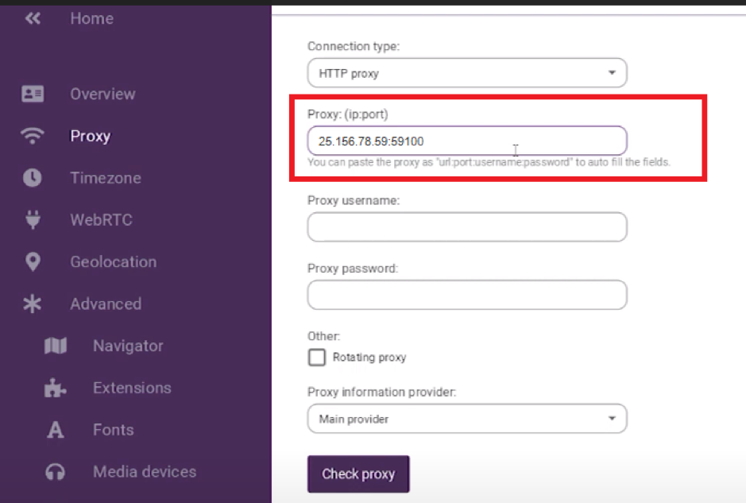Open the Connection type dropdown
Image resolution: width=746 pixels, height=503 pixels.
[x=467, y=73]
